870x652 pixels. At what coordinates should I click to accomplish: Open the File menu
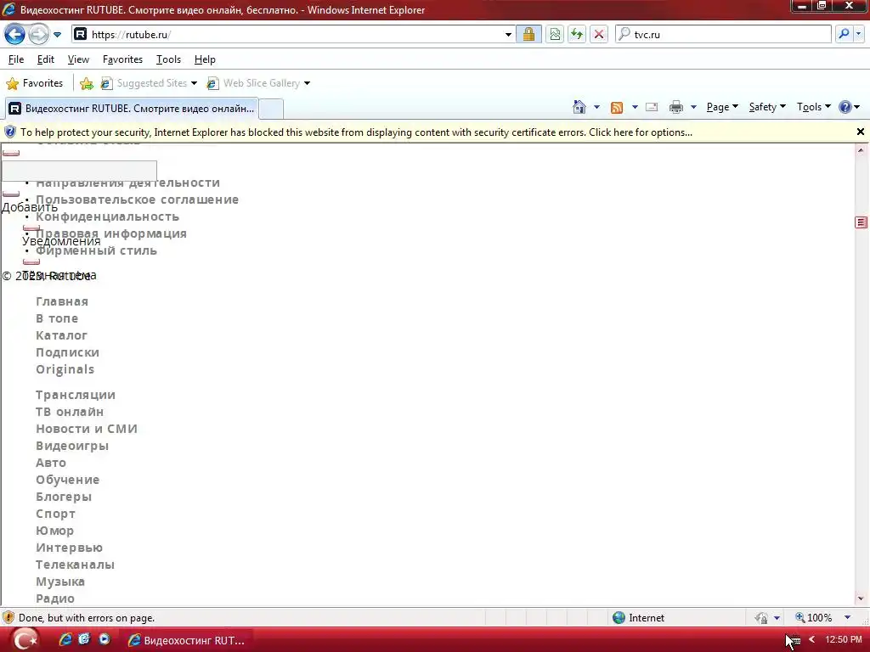pyautogui.click(x=16, y=59)
